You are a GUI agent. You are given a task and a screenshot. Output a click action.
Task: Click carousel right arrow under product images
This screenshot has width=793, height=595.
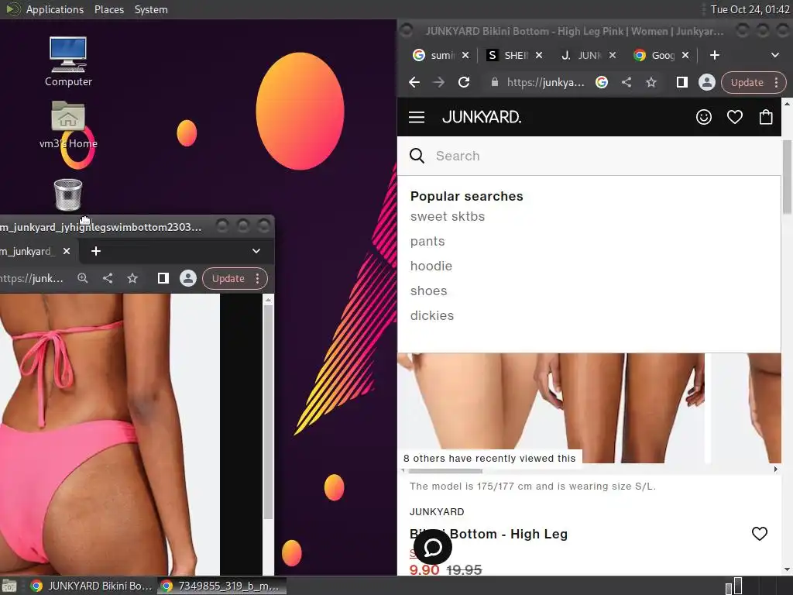pos(776,469)
